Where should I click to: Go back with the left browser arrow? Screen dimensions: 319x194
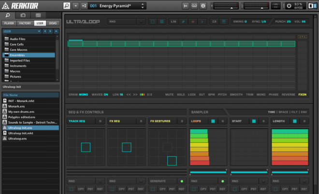click(45, 31)
